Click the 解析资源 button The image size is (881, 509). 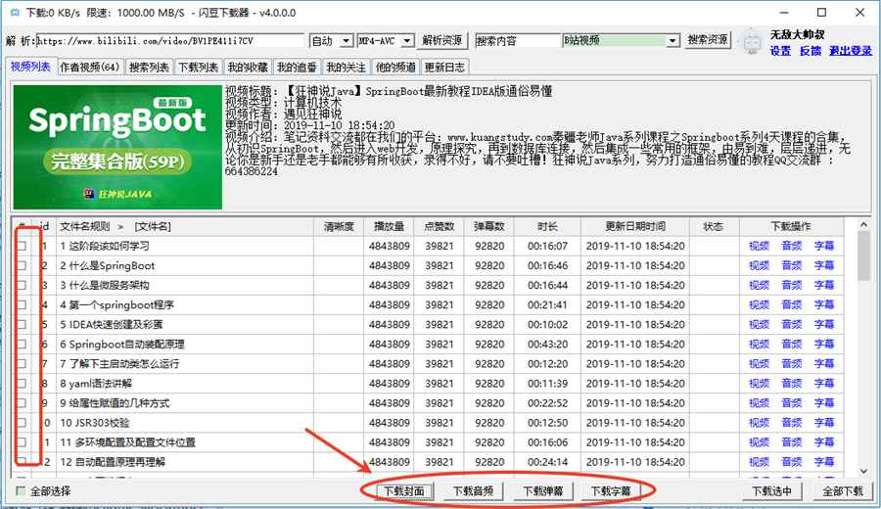[x=442, y=40]
